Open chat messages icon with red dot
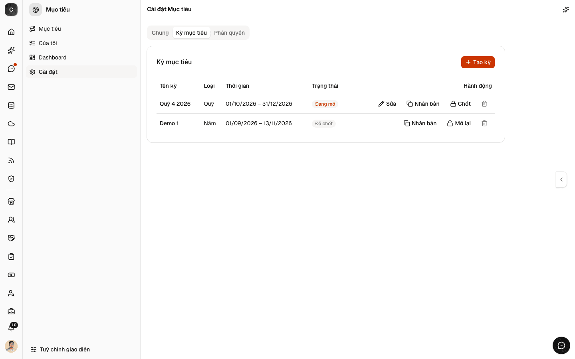 11,69
